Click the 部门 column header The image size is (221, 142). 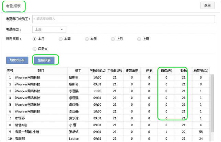(41, 71)
